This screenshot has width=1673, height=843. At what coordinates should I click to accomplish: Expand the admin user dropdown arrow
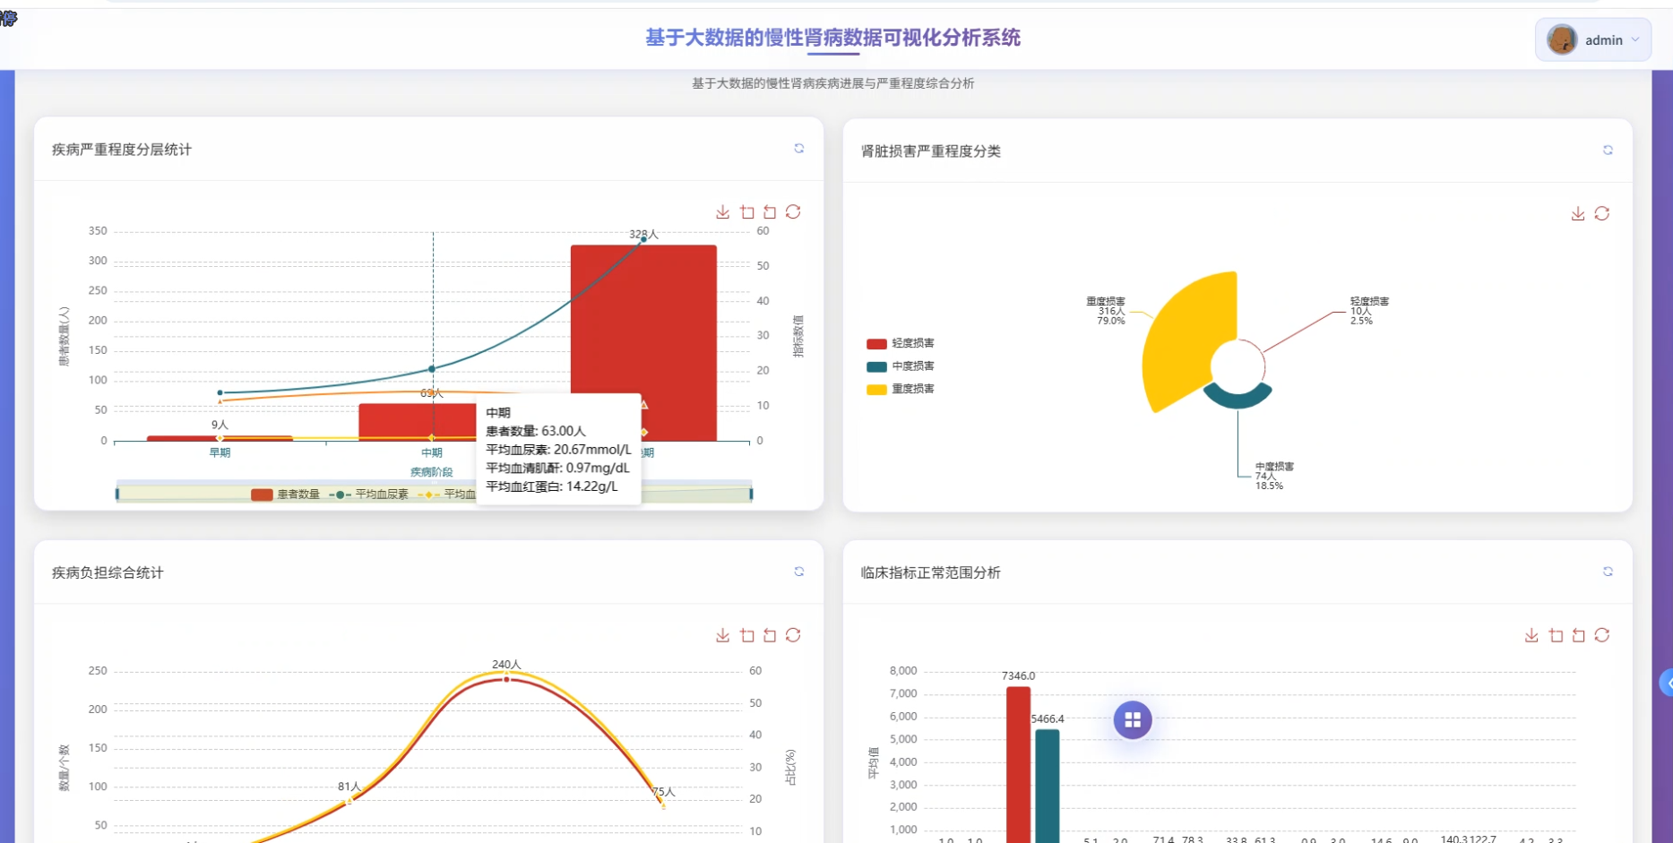point(1635,40)
